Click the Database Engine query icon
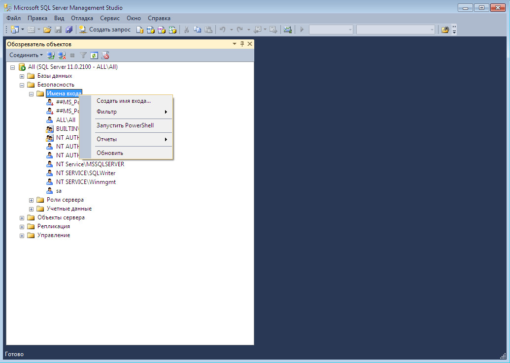The height and width of the screenshot is (363, 510). click(x=139, y=30)
